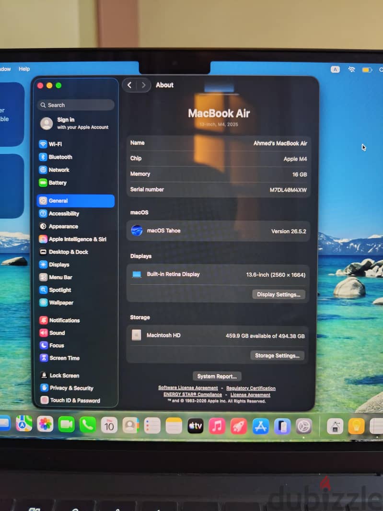Image resolution: width=383 pixels, height=511 pixels.
Task: Launch Maps from the Dock
Action: pos(24,424)
